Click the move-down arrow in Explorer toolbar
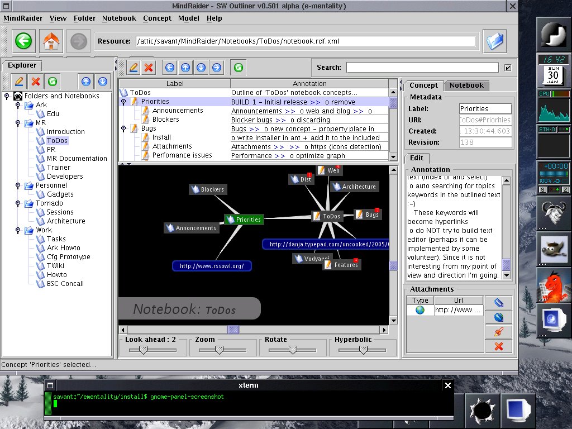The image size is (572, 429). (x=103, y=82)
